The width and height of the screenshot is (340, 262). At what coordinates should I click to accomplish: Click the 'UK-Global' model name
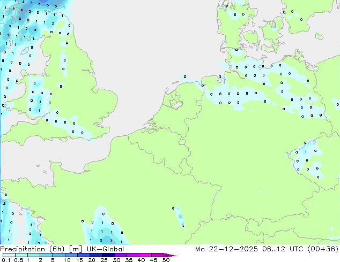coord(105,249)
